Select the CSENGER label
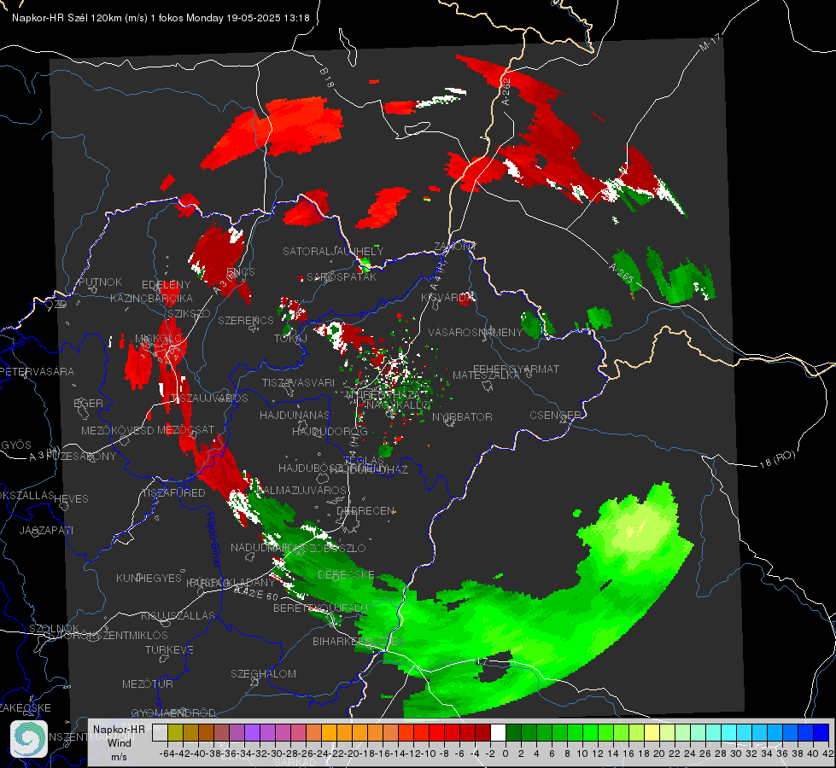836x768 pixels. click(x=555, y=416)
